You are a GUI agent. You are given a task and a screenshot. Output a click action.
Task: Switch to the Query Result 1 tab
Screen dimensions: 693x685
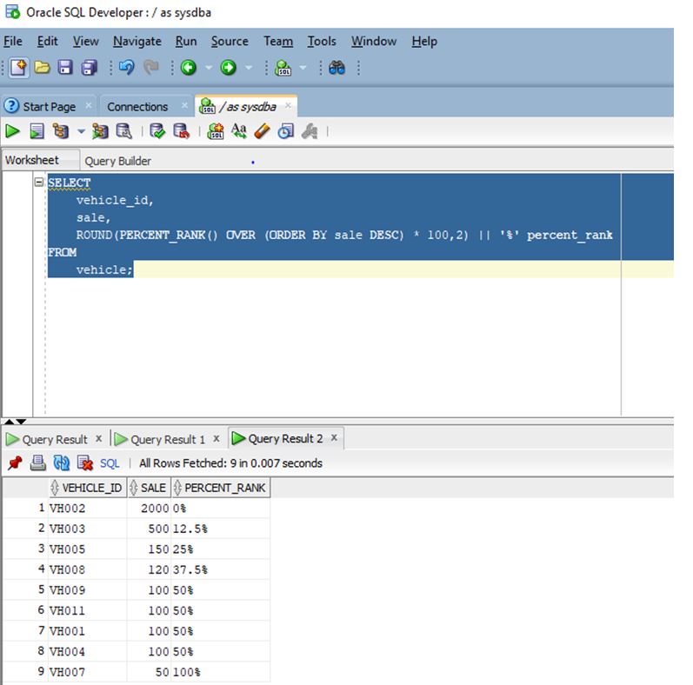[x=168, y=439]
